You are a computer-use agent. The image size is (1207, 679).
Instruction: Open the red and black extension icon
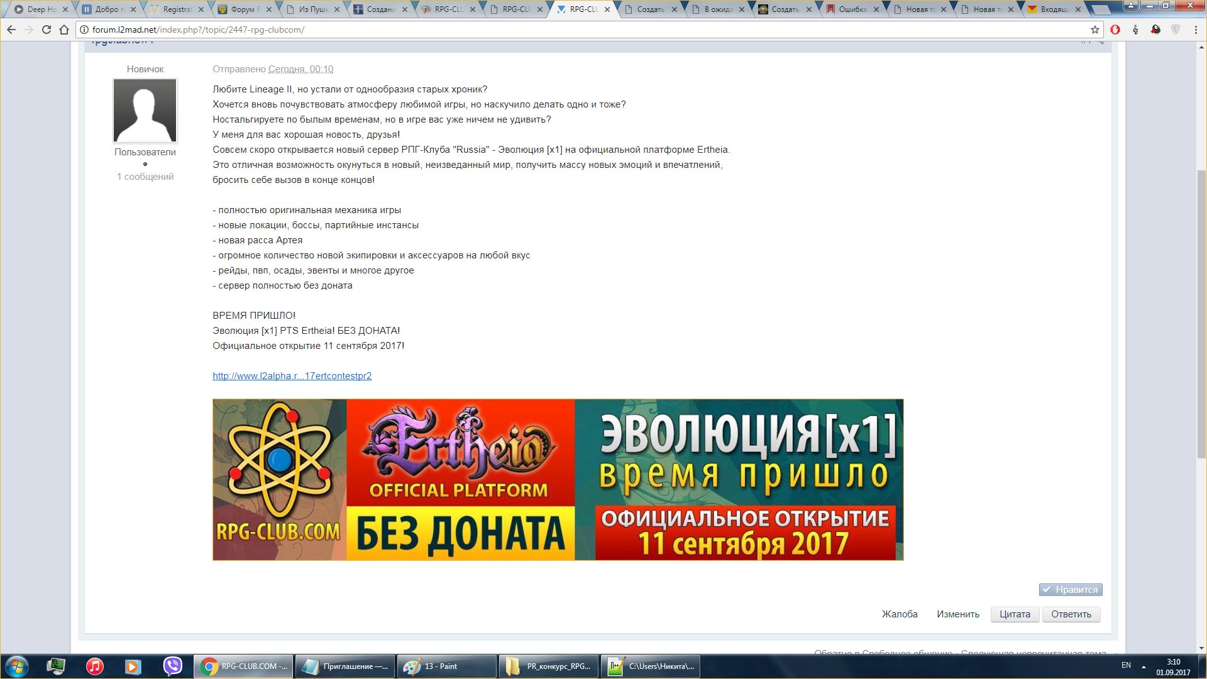(x=1155, y=30)
